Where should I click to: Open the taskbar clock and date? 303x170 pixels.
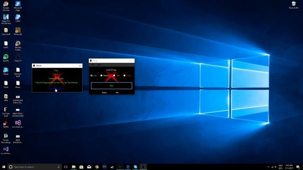(x=289, y=167)
